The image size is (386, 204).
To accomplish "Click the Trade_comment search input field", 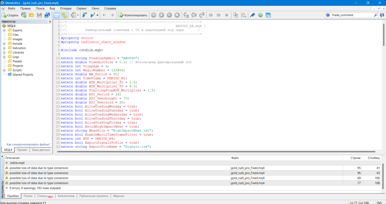I will [x=352, y=15].
